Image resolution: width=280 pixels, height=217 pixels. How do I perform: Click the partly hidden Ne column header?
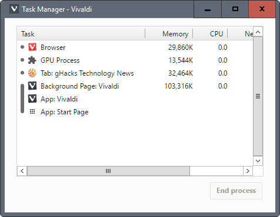tap(241, 33)
